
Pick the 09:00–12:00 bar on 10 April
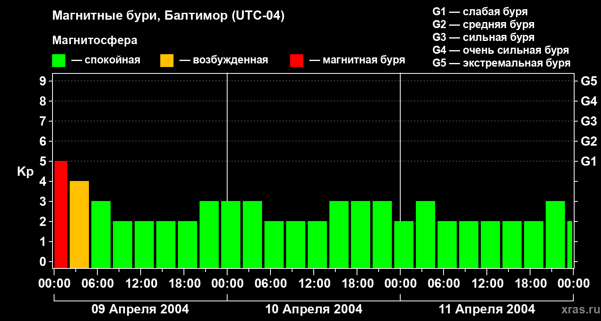296,244
